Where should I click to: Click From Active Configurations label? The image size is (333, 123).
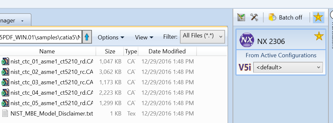pyautogui.click(x=281, y=55)
